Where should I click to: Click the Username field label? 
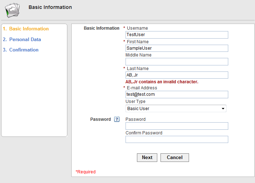[137, 28]
